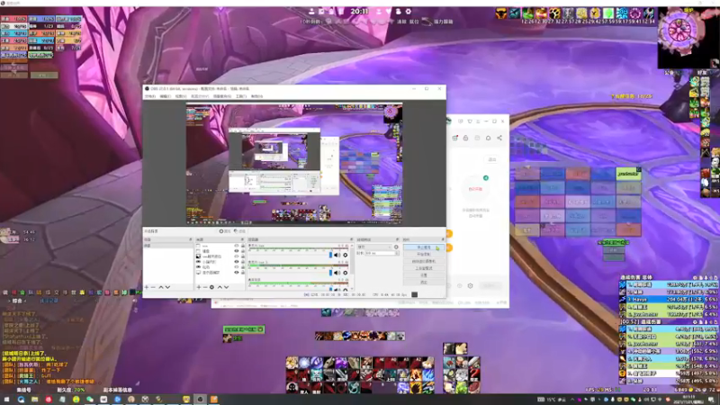Open settings gear of second mixer channel
This screenshot has width=720, height=405.
pyautogui.click(x=346, y=273)
